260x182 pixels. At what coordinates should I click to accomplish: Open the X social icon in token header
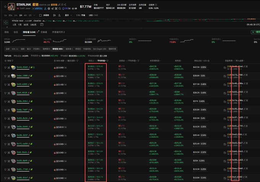point(56,8)
